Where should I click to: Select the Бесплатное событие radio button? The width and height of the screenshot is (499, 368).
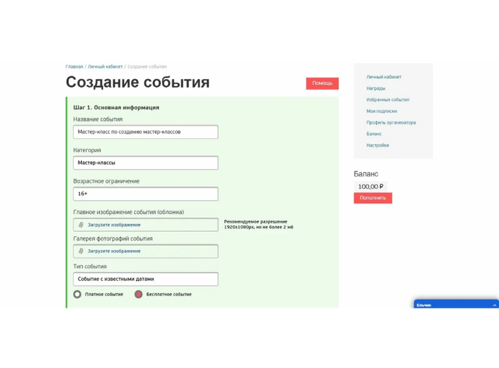(139, 294)
